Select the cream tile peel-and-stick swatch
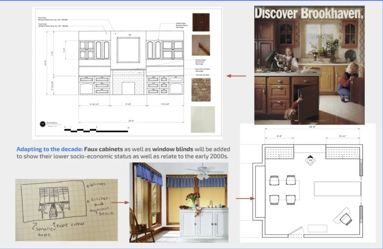This screenshot has height=249, width=383. tap(203, 119)
